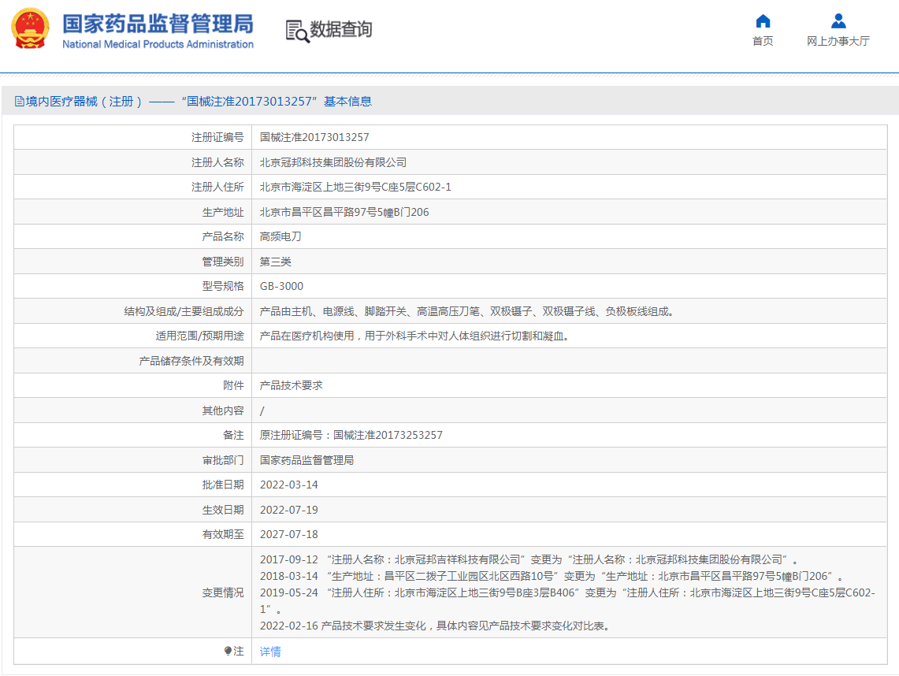
Task: Open 数据查询 via its magnifier icon
Action: pos(296,31)
